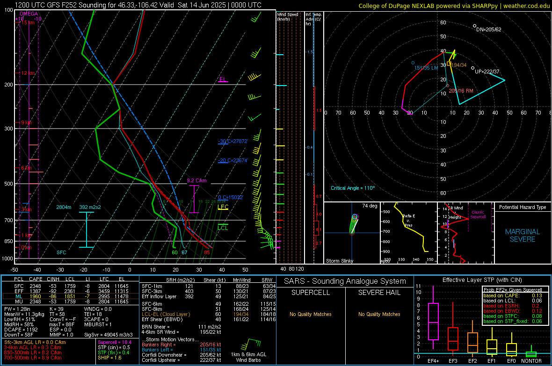Click the Critical Angle = 110° text
Image resolution: width=552 pixels, height=366 pixels.
click(x=353, y=188)
